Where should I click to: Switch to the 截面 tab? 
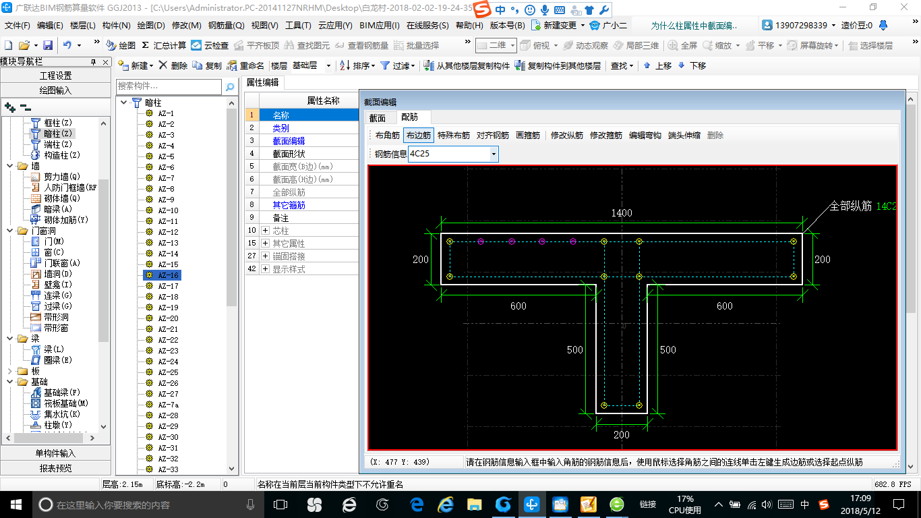pos(378,118)
